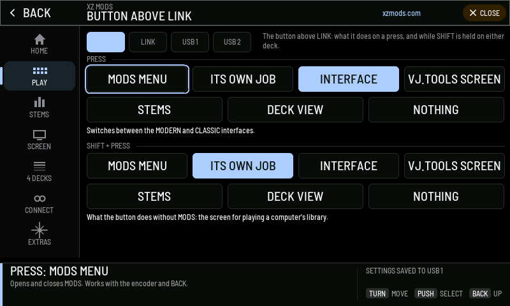
Task: Switch to the USB1 tab
Action: tap(190, 42)
